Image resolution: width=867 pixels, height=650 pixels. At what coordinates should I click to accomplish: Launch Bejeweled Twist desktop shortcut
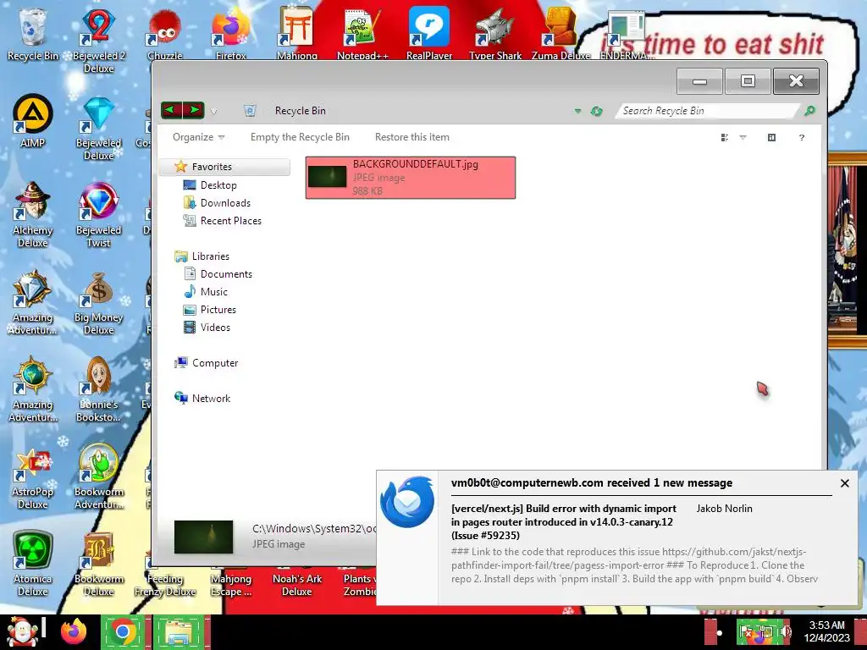(x=98, y=214)
